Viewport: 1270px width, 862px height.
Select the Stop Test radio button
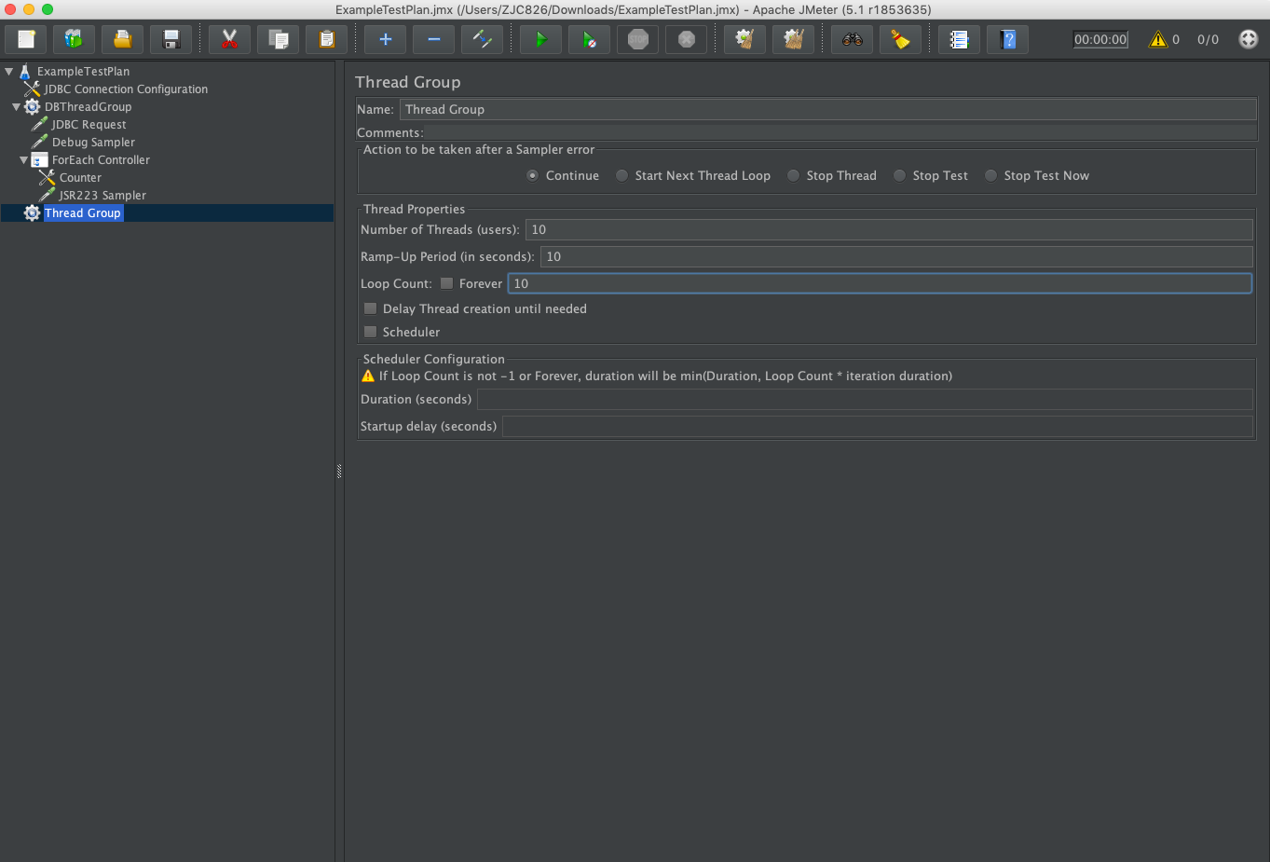[931, 175]
